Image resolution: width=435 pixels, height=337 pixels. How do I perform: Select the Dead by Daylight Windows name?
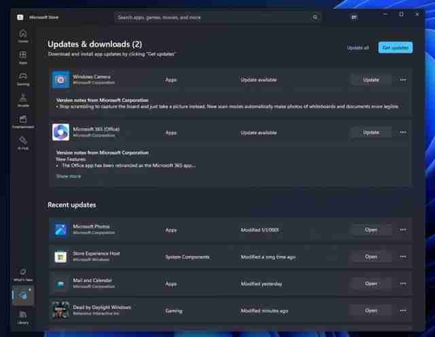[101, 307]
